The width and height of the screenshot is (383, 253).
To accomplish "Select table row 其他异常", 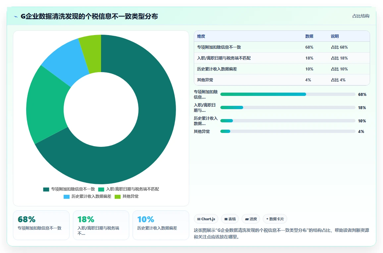I will tap(282, 80).
